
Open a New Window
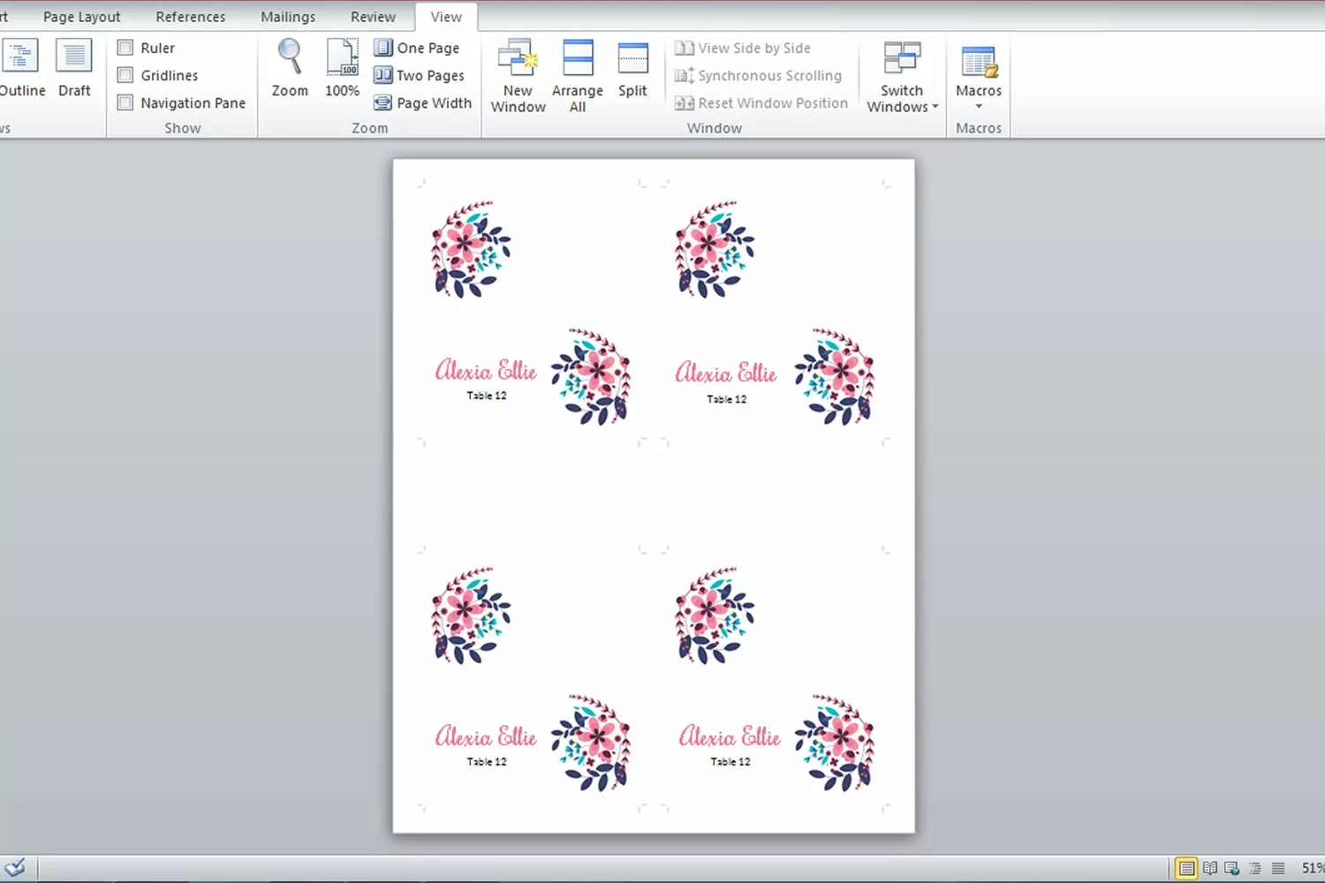point(518,76)
